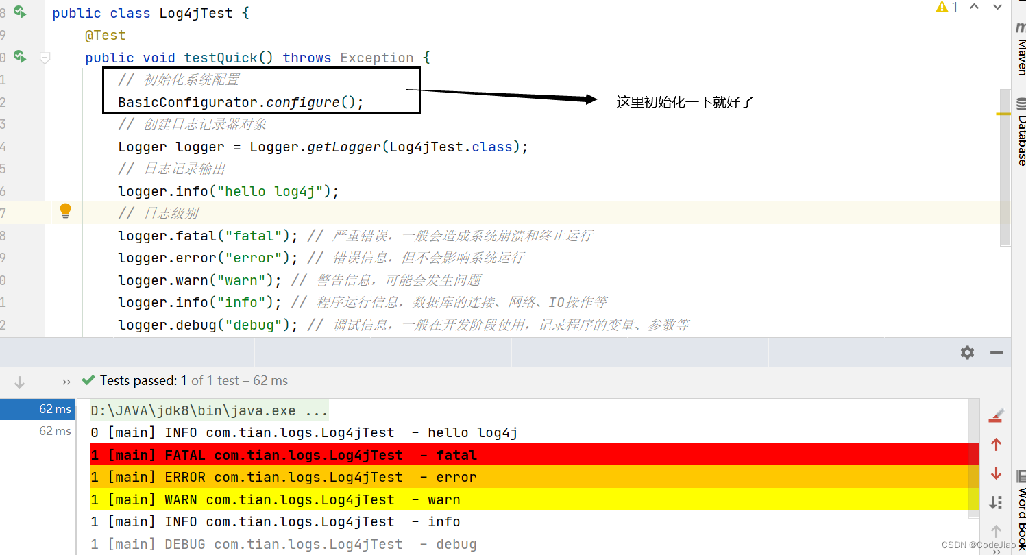1026x555 pixels.
Task: Click the yellow WARN log line
Action: click(535, 500)
